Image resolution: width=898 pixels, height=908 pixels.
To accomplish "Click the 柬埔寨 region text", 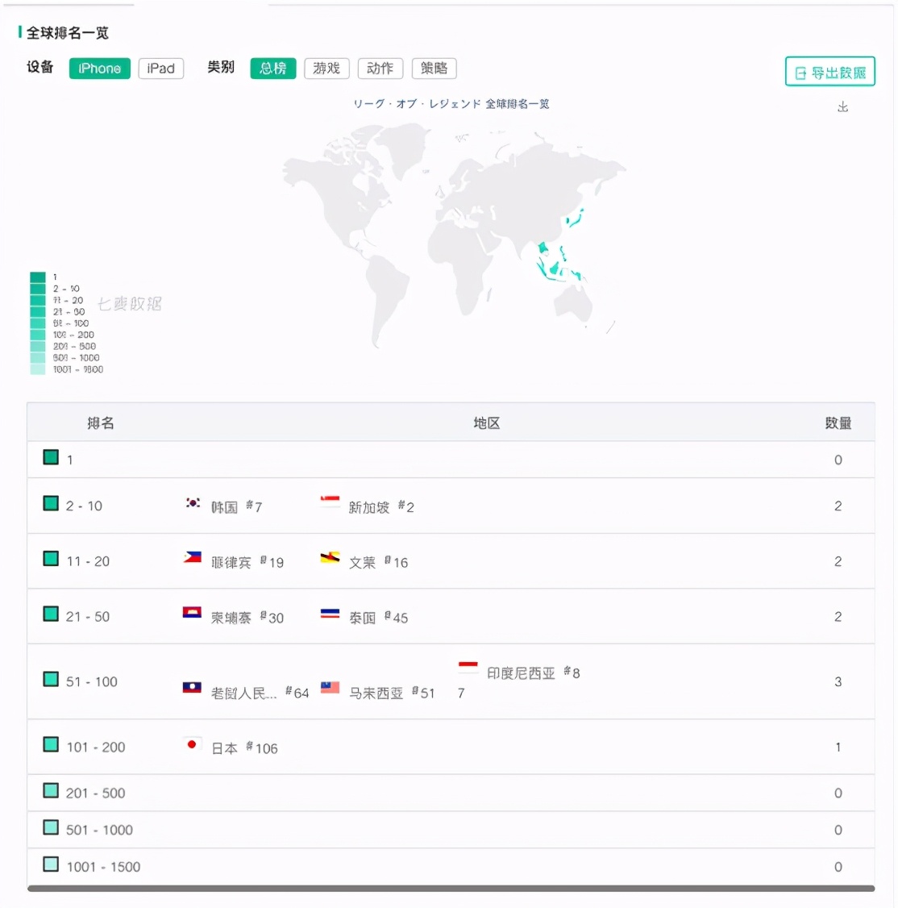I will click(x=231, y=618).
